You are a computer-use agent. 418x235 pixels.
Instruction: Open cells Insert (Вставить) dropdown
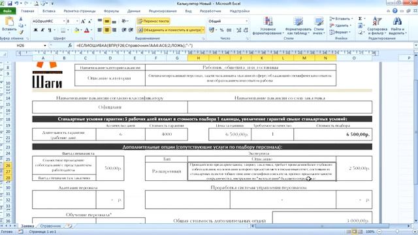click(341, 19)
